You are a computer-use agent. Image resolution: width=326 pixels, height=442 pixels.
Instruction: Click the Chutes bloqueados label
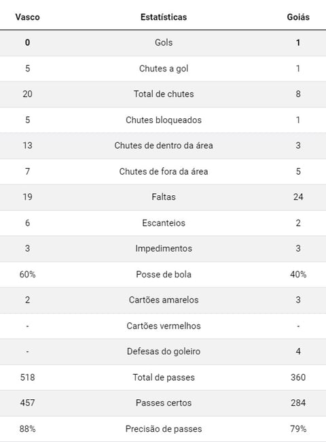164,120
